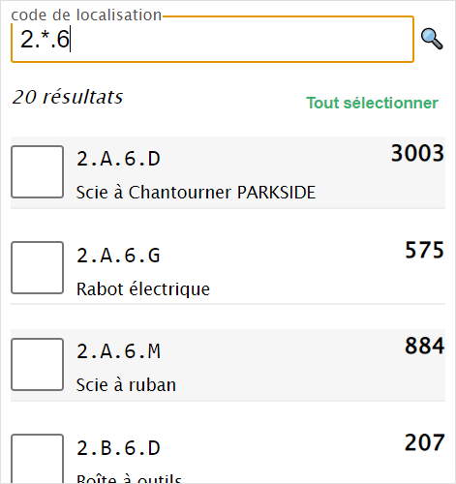Viewport: 456px width, 484px height.
Task: Click location code 2.B.6.D
Action: pyautogui.click(x=118, y=448)
